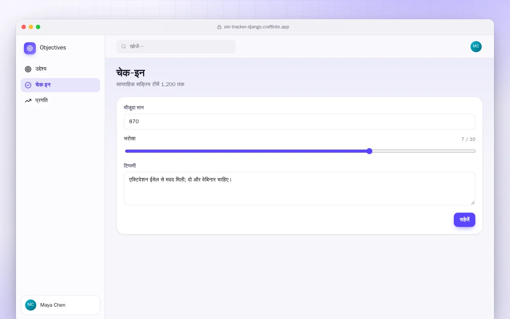
Task: Click the subtitle साप्ताहिक सक्रिय टीमें 1,200 तक
Action: click(150, 85)
